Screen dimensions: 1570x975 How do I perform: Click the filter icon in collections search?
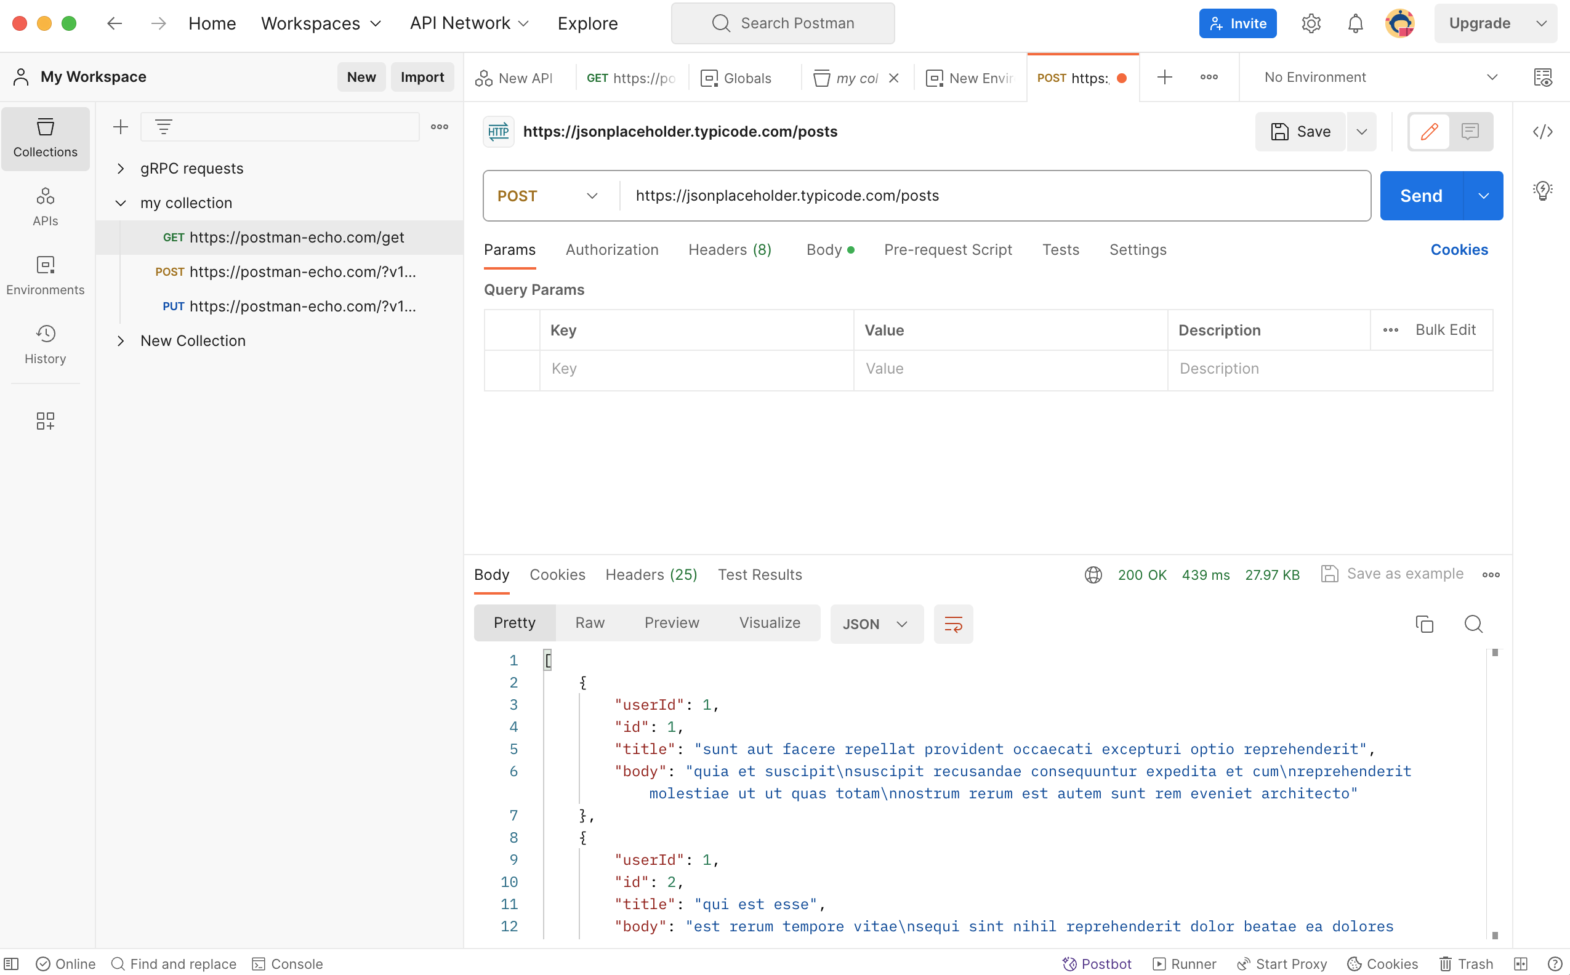pyautogui.click(x=164, y=127)
